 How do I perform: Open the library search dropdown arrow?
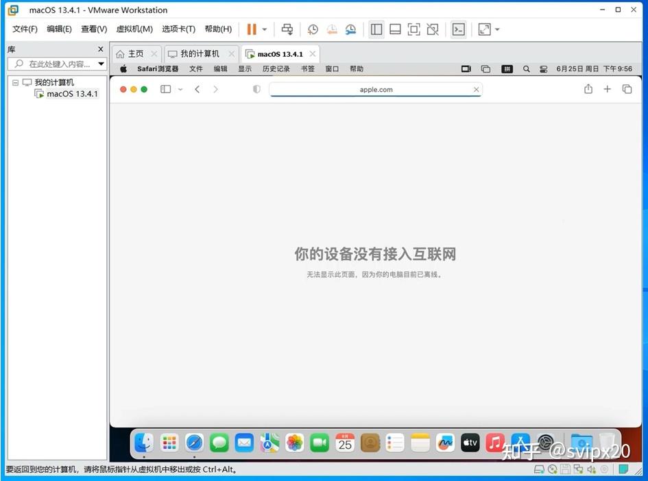pyautogui.click(x=101, y=64)
